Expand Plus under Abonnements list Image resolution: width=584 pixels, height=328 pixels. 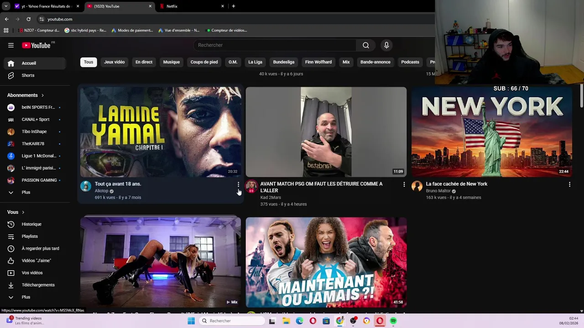[35, 192]
